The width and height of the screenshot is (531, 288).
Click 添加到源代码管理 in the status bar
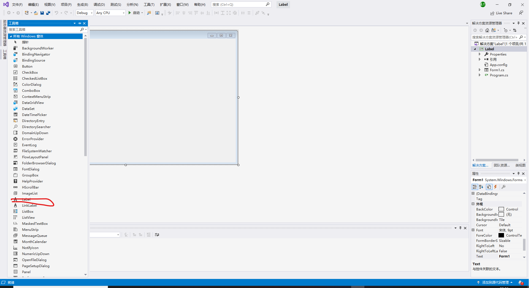click(495, 282)
